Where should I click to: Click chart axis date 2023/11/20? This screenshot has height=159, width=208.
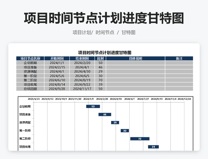(75, 99)
